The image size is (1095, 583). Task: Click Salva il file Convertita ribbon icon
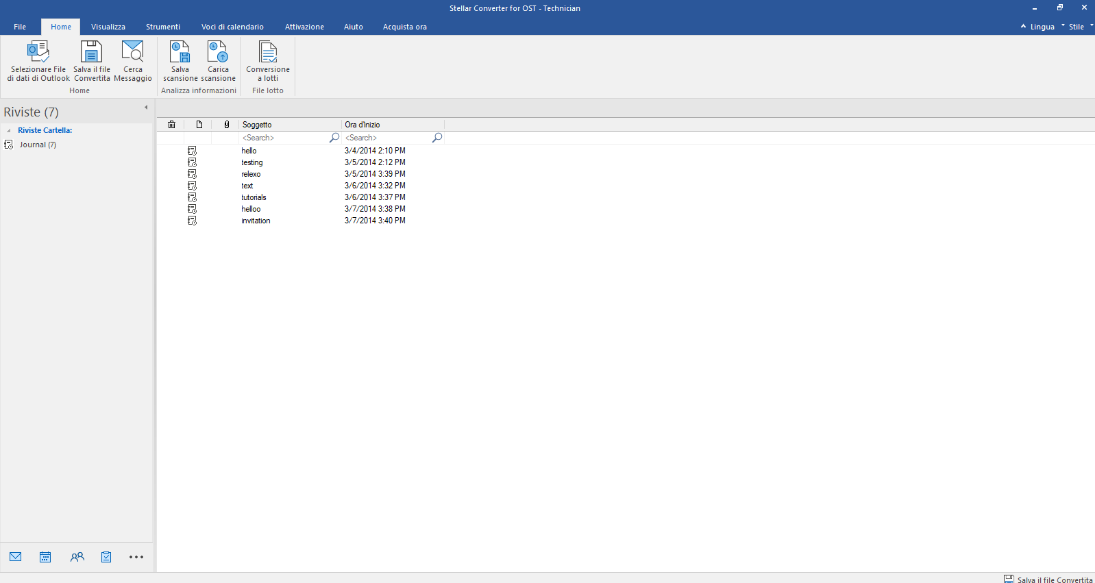(91, 51)
